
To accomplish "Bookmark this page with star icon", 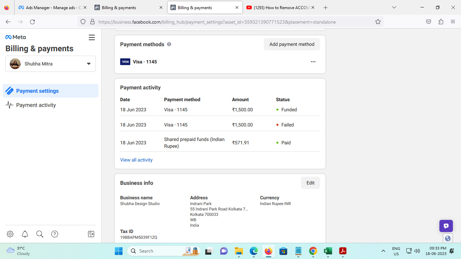I will [x=378, y=22].
